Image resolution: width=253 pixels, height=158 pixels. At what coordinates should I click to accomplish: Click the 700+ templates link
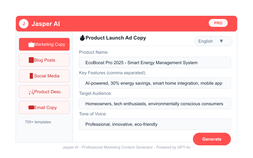tap(38, 122)
